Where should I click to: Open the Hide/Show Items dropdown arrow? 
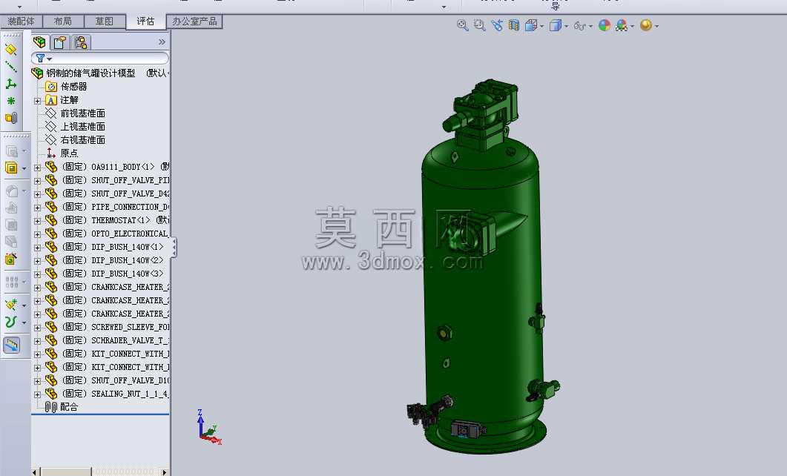point(590,26)
